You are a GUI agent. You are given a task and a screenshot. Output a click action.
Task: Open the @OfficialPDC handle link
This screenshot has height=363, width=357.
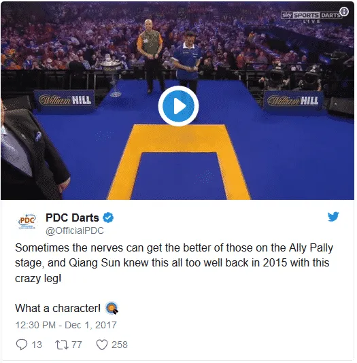pos(75,230)
